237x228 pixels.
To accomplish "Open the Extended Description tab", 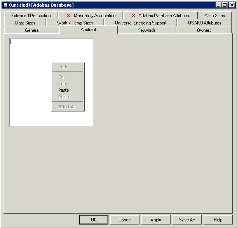I will pos(31,16).
